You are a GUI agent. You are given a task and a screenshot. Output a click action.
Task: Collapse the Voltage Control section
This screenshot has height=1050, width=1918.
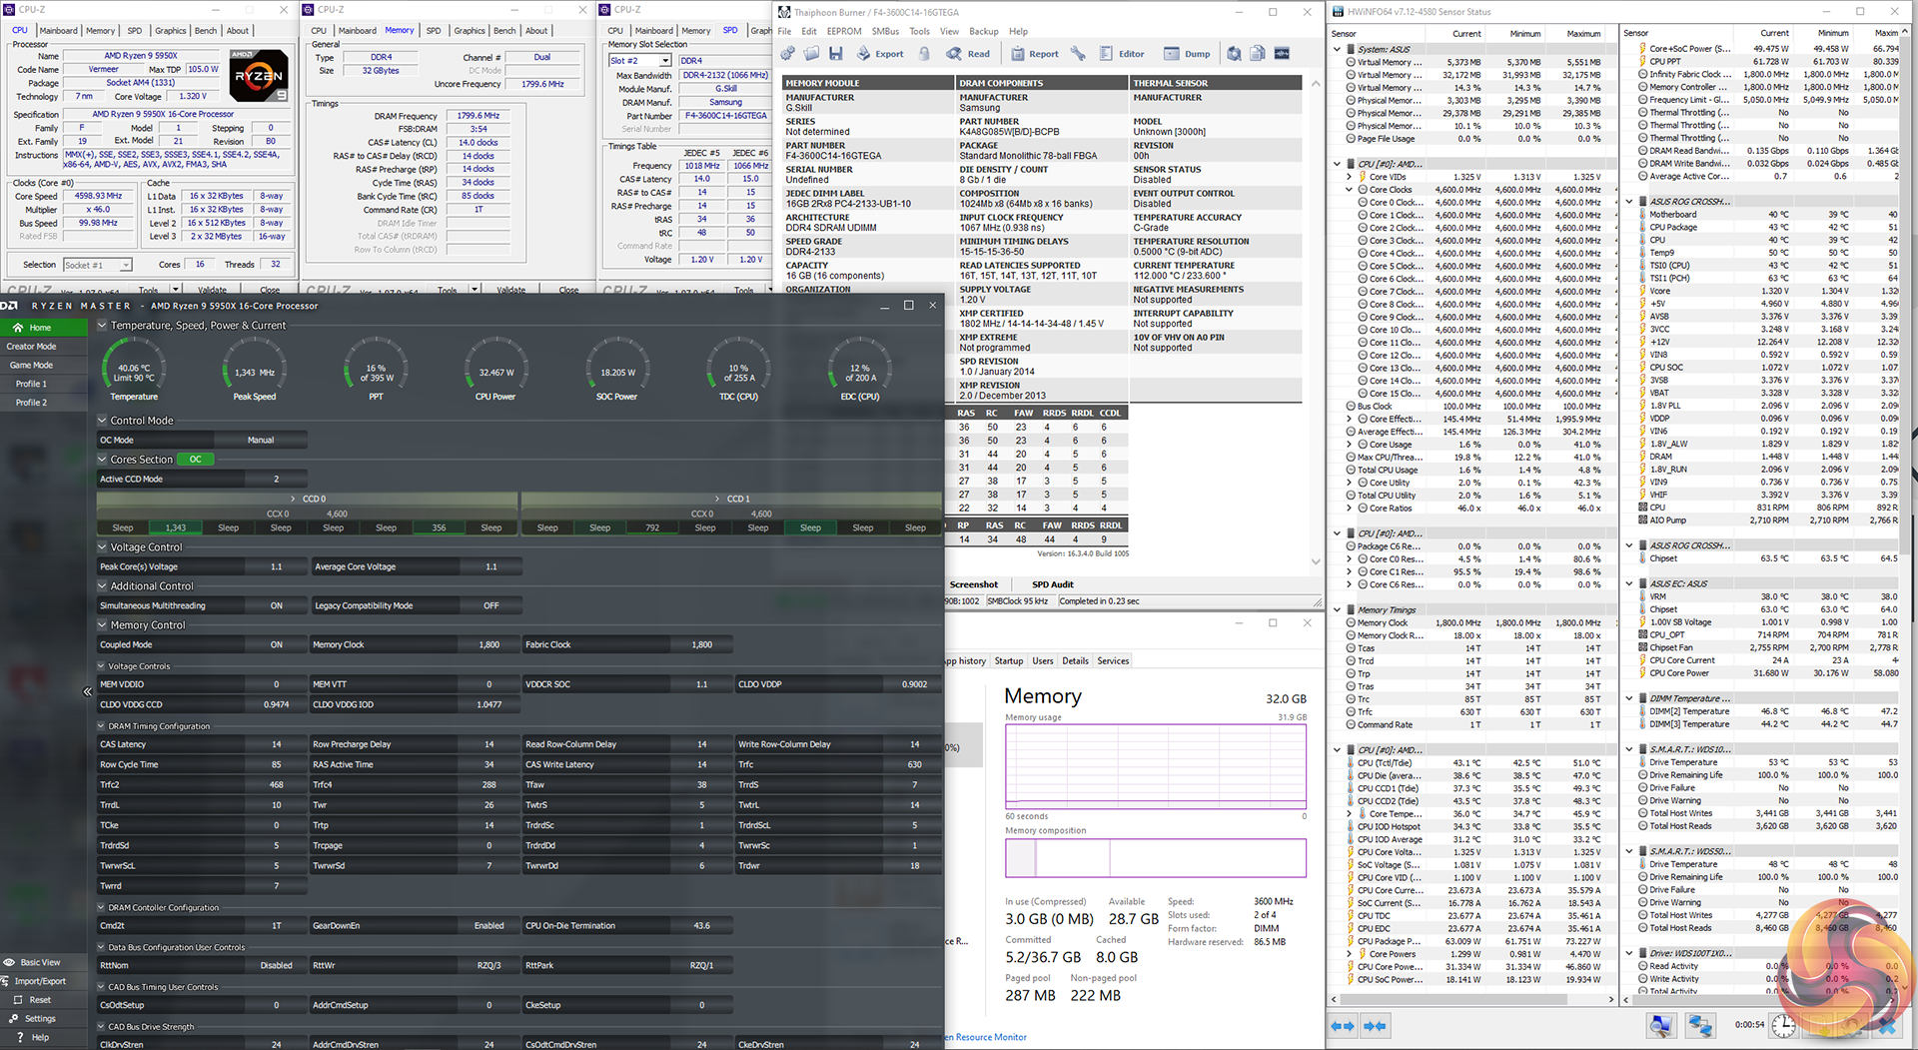(x=102, y=547)
